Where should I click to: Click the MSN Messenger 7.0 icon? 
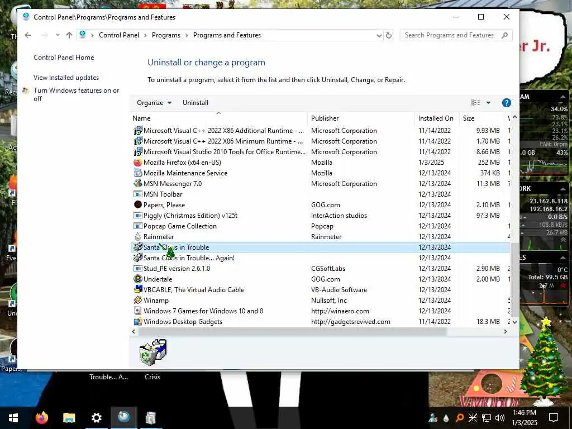pyautogui.click(x=137, y=183)
